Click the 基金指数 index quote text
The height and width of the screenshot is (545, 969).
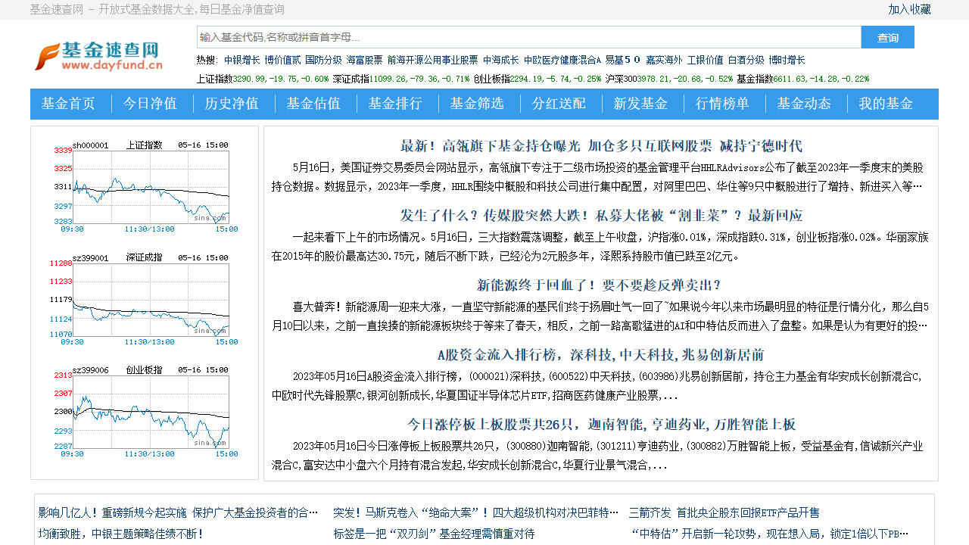(x=803, y=78)
